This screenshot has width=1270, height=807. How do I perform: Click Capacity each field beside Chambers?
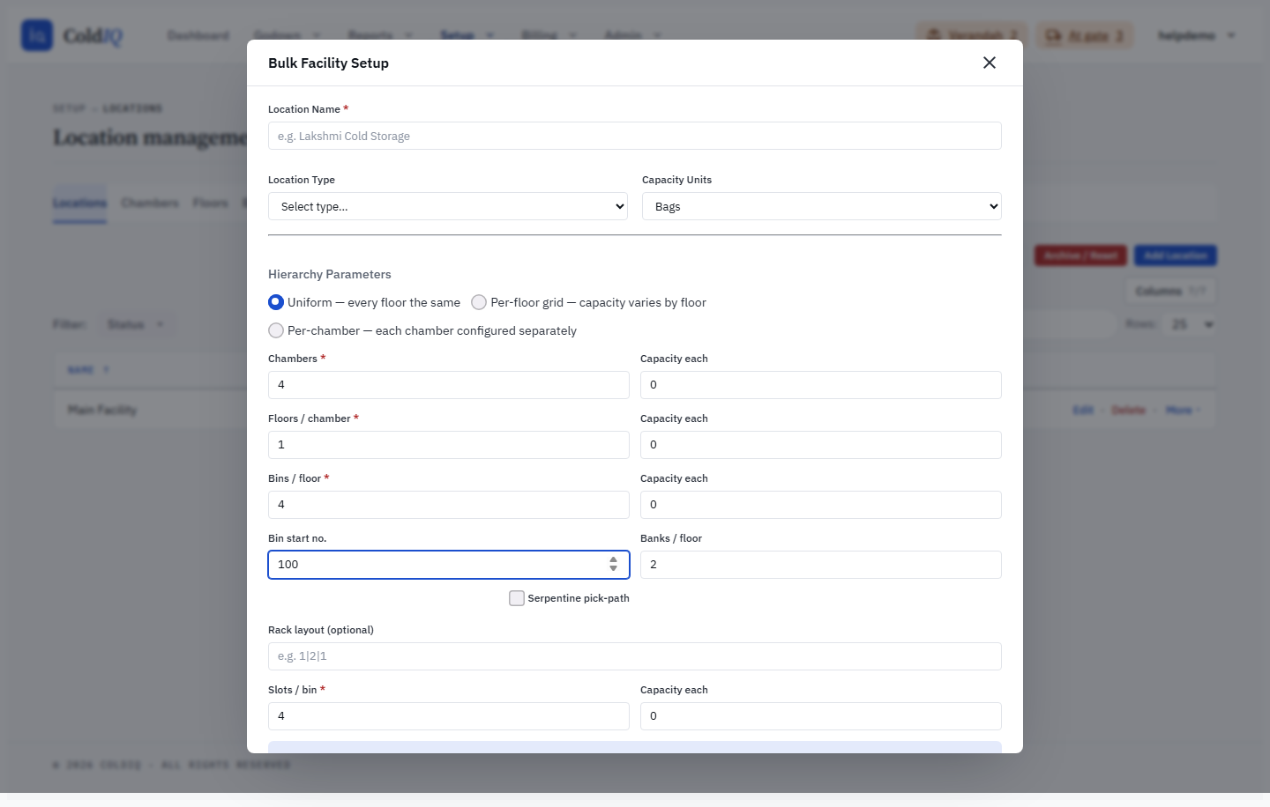click(x=821, y=385)
